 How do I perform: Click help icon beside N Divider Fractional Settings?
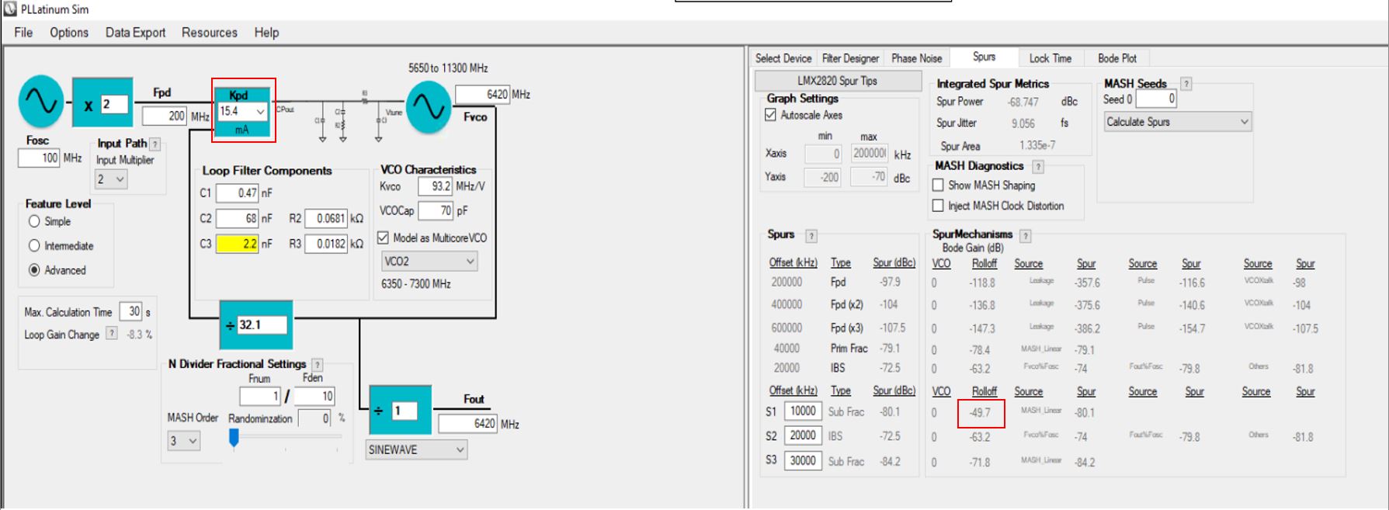tap(318, 364)
